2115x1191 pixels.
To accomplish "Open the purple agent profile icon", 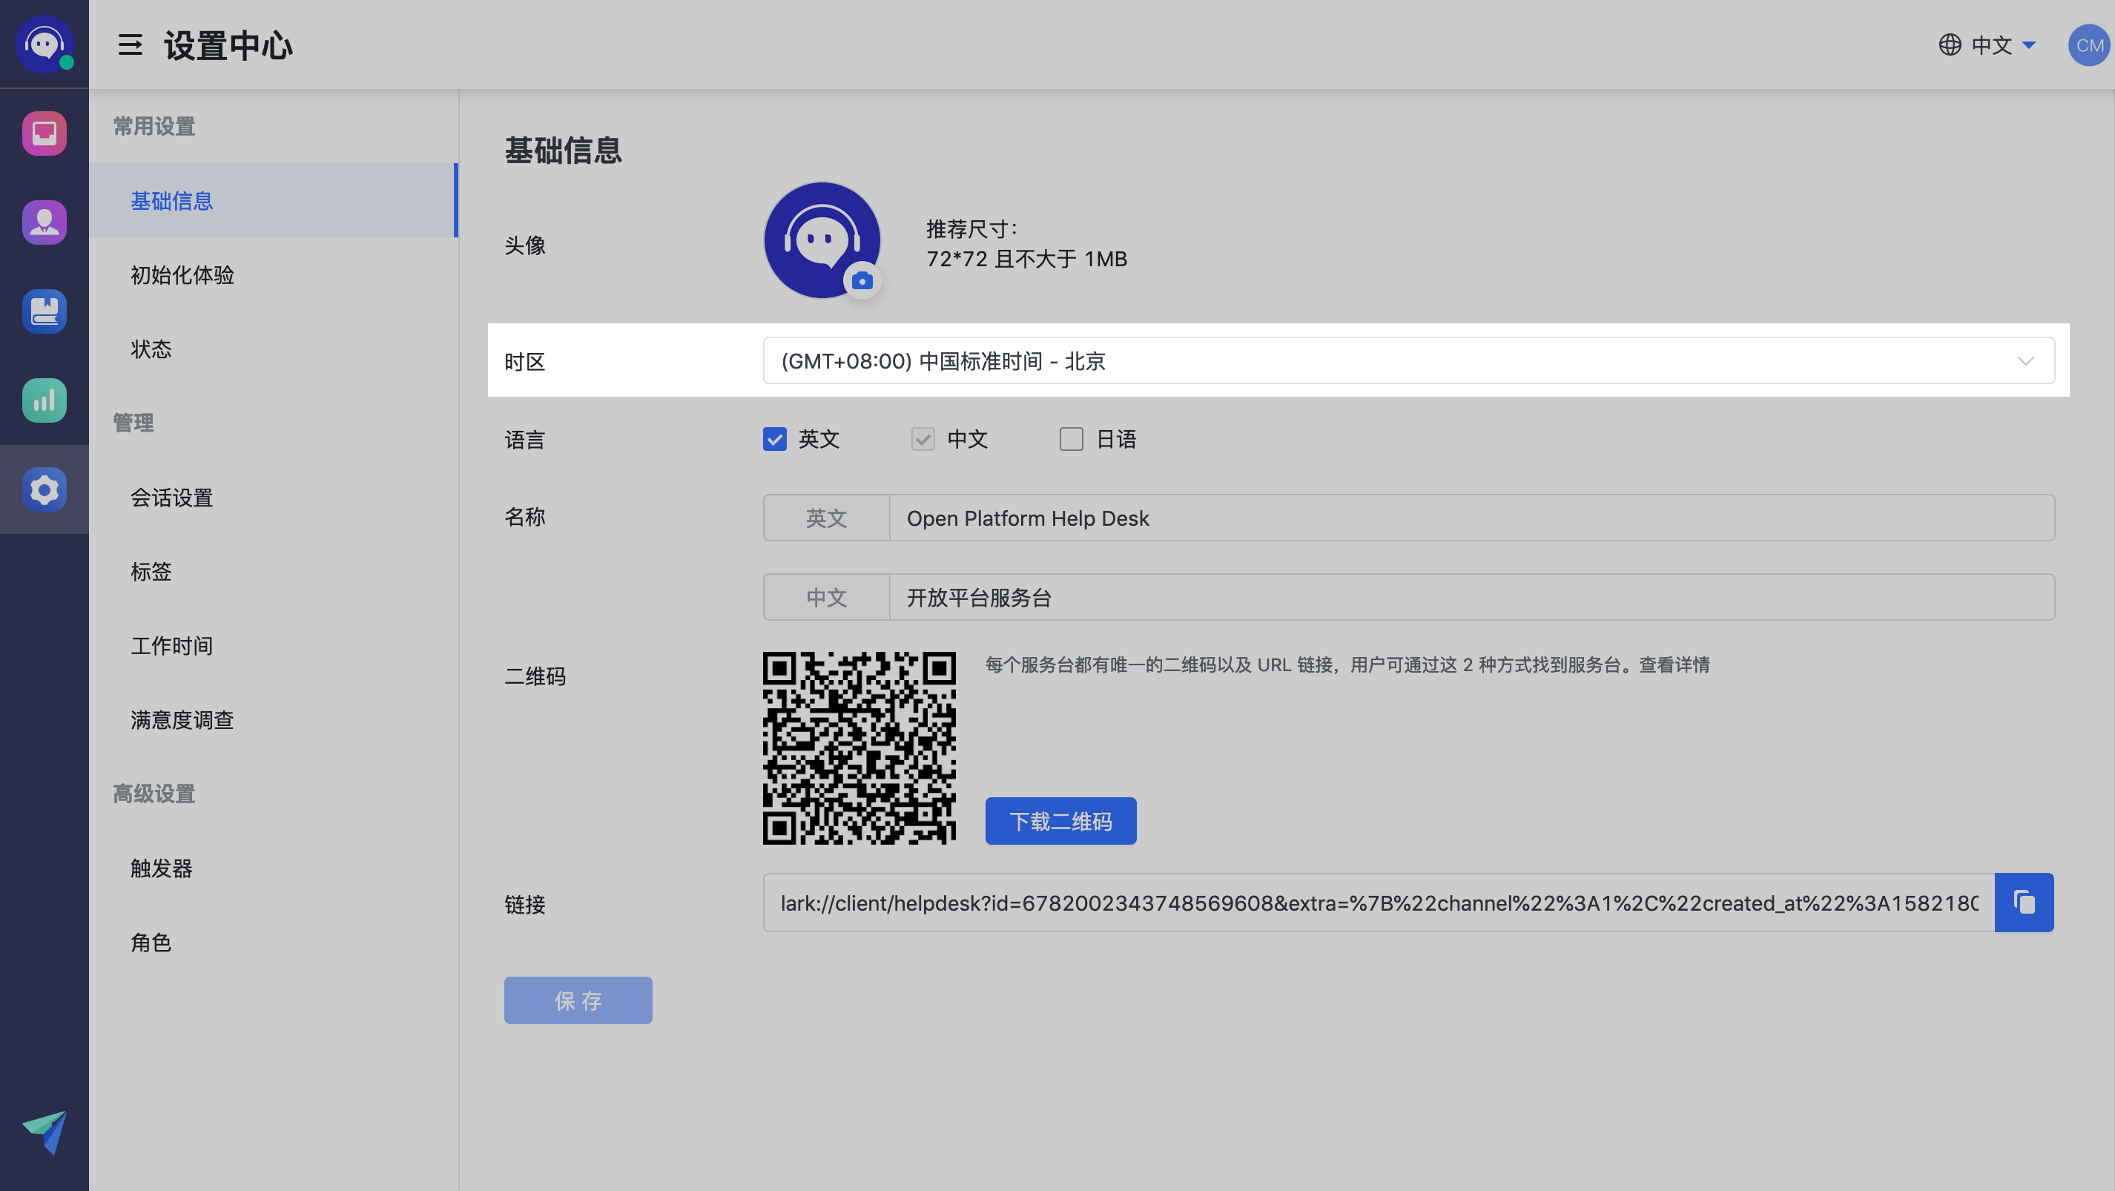I will click(44, 222).
